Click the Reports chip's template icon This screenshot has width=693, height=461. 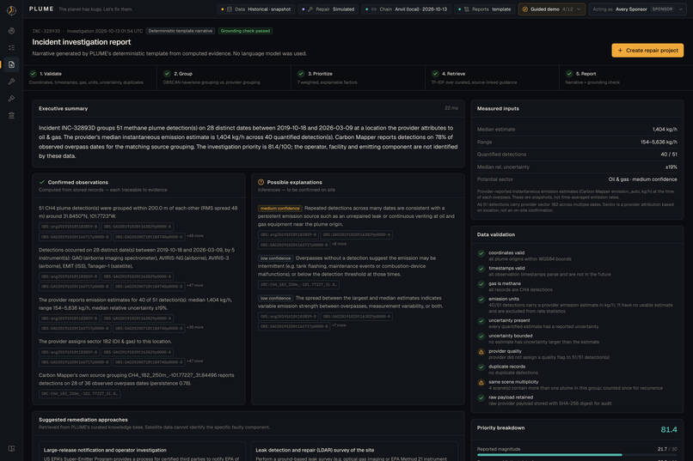pyautogui.click(x=466, y=9)
